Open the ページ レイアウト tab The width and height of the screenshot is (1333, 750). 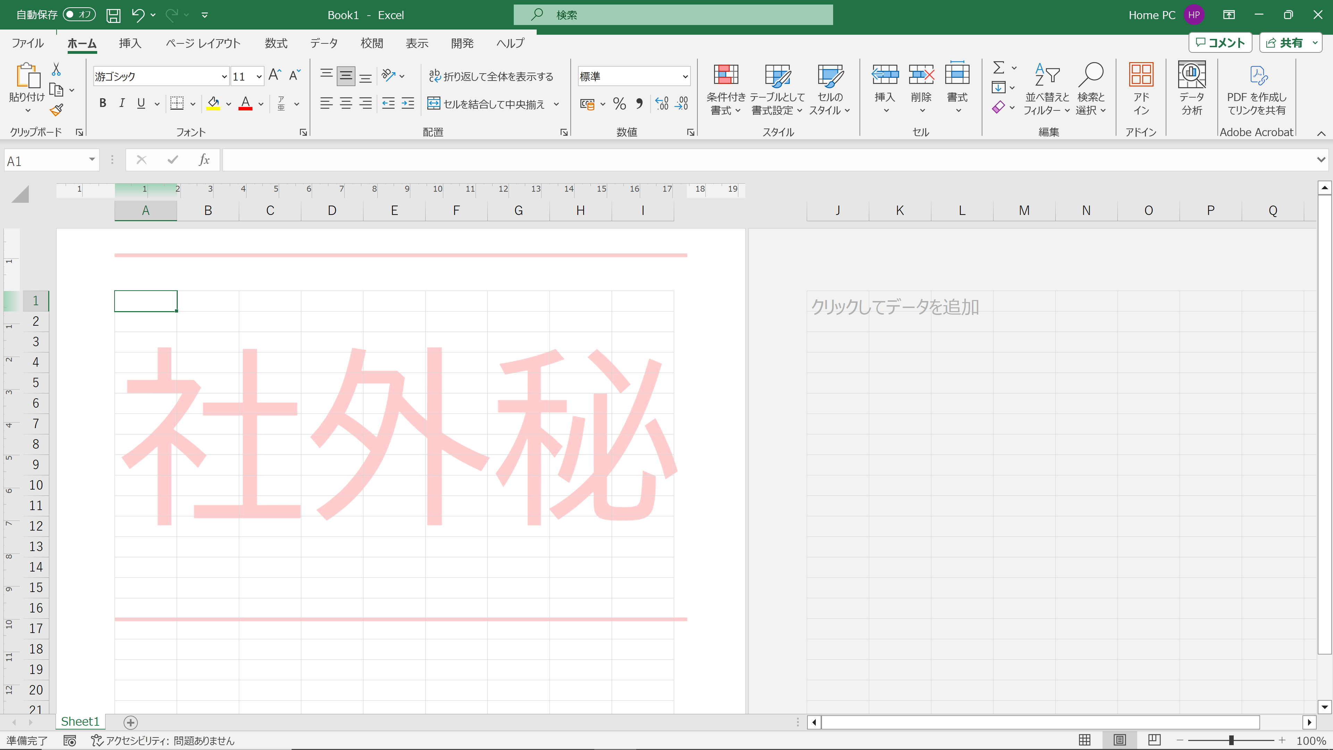203,43
